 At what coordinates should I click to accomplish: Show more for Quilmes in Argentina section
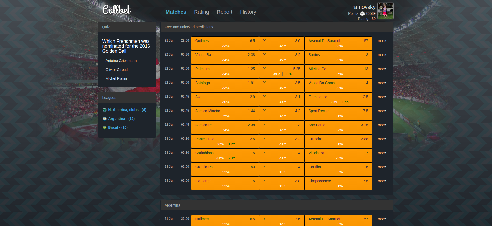pos(382,219)
